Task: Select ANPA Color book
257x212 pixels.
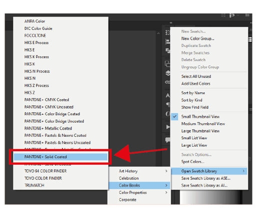Action: (34, 21)
